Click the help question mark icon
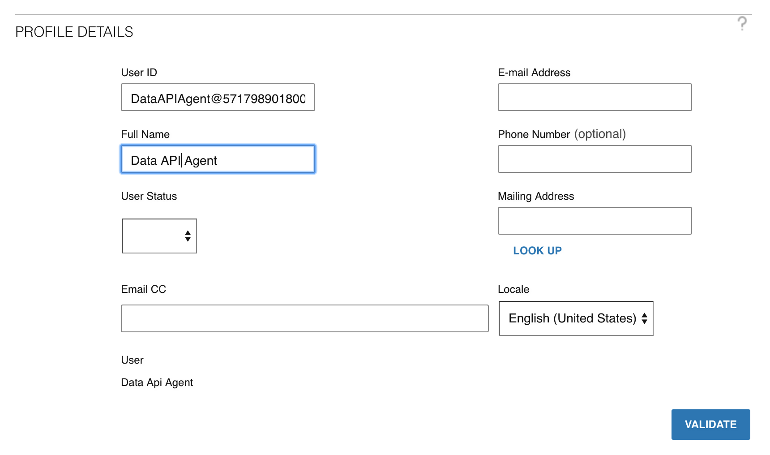The image size is (770, 455). [x=742, y=24]
